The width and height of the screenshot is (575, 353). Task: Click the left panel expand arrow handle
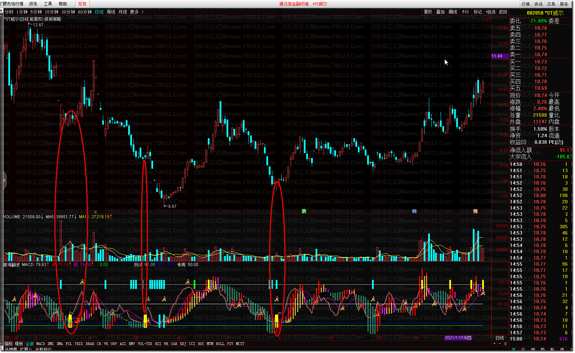(x=5, y=180)
